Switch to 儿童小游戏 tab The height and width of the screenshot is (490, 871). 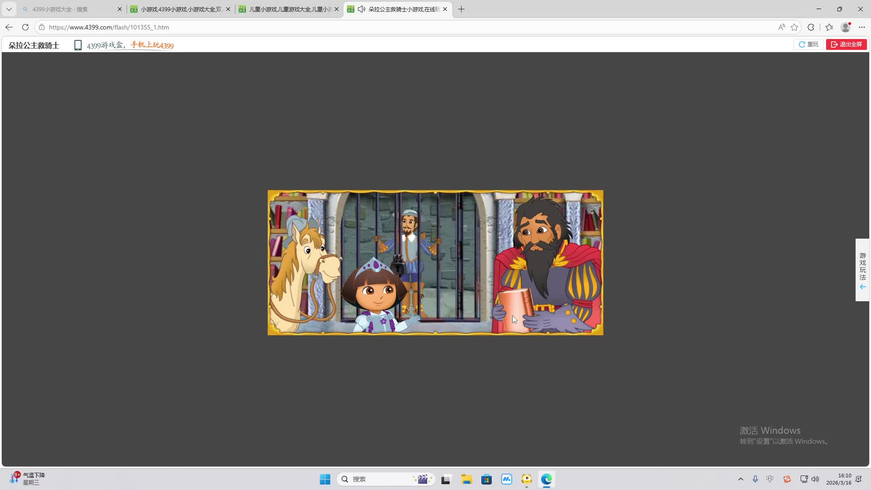click(289, 9)
